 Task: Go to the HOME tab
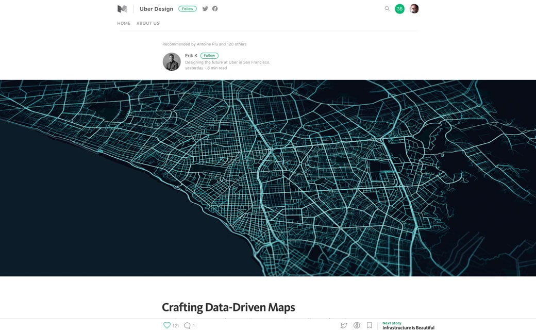[124, 23]
